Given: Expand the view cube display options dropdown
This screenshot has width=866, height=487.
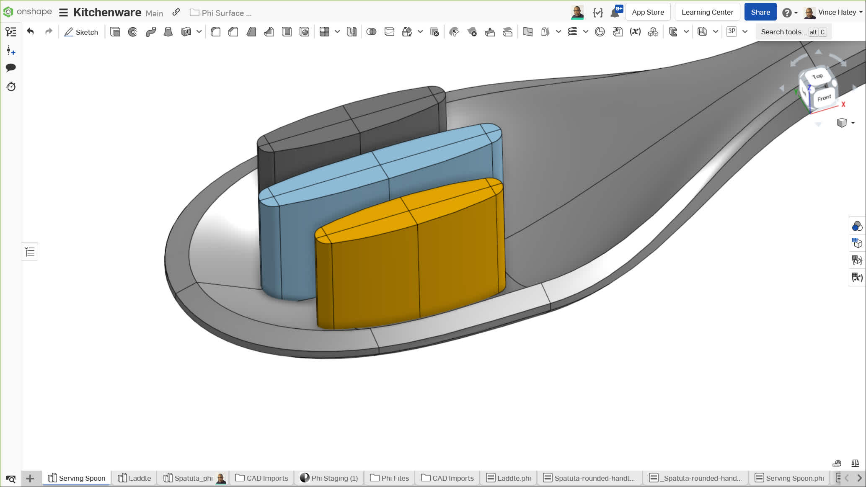Looking at the screenshot, I should pyautogui.click(x=853, y=123).
